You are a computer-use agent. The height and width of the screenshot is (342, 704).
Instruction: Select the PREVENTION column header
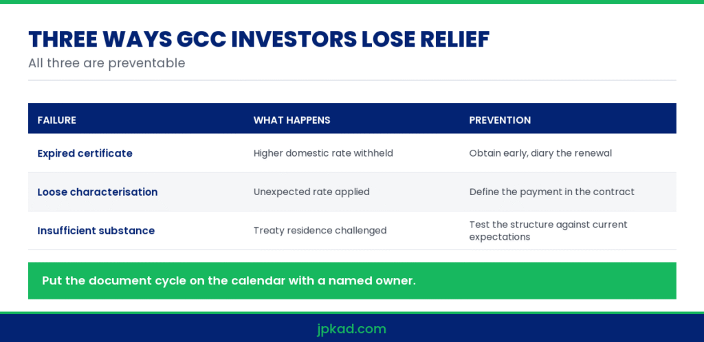(500, 120)
